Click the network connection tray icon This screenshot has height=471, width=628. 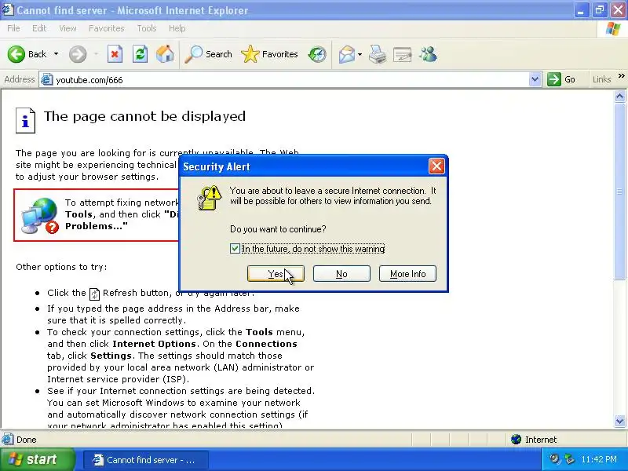(568, 459)
